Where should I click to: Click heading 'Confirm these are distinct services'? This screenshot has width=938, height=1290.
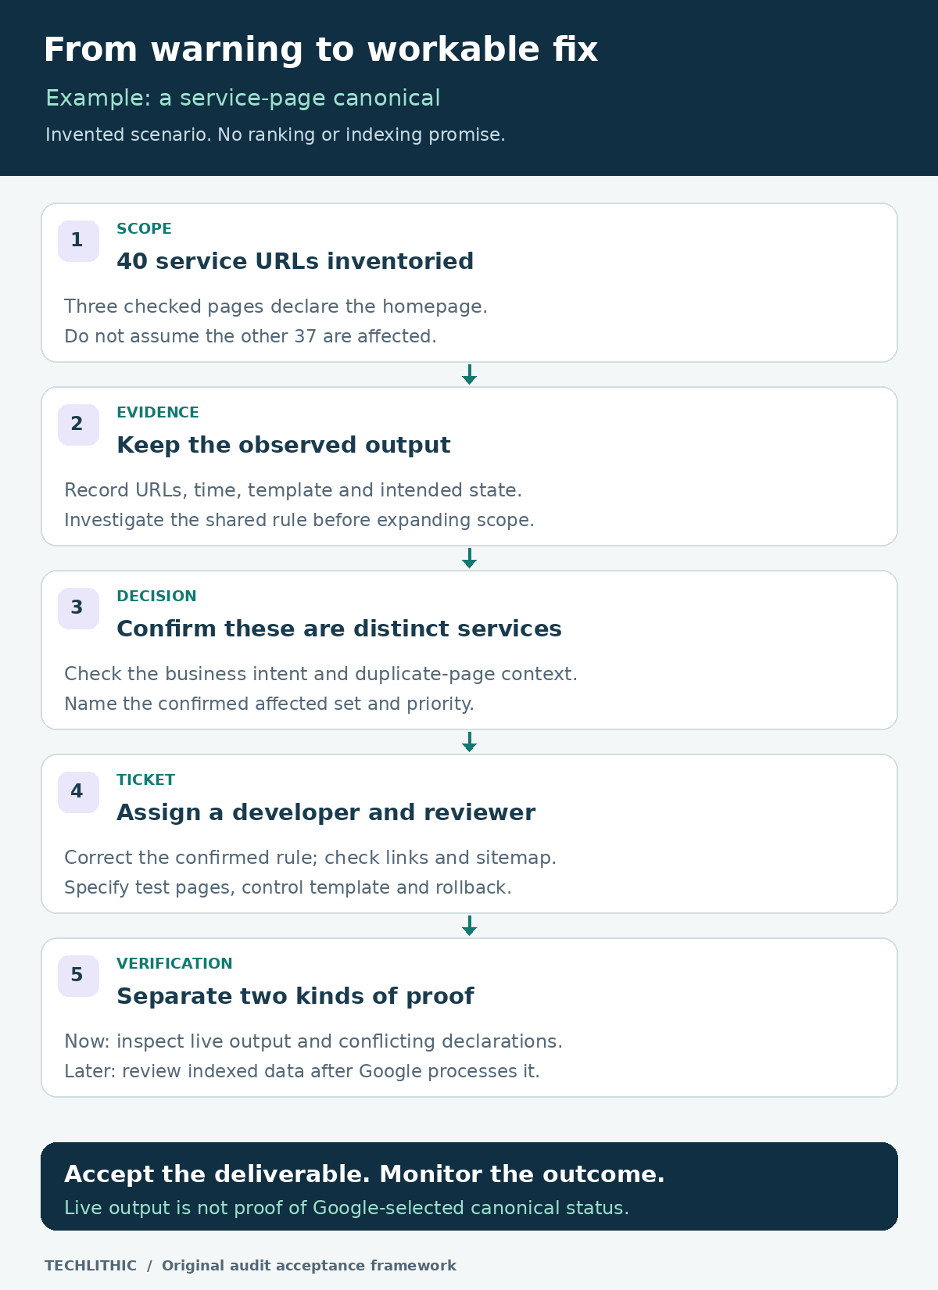(339, 629)
